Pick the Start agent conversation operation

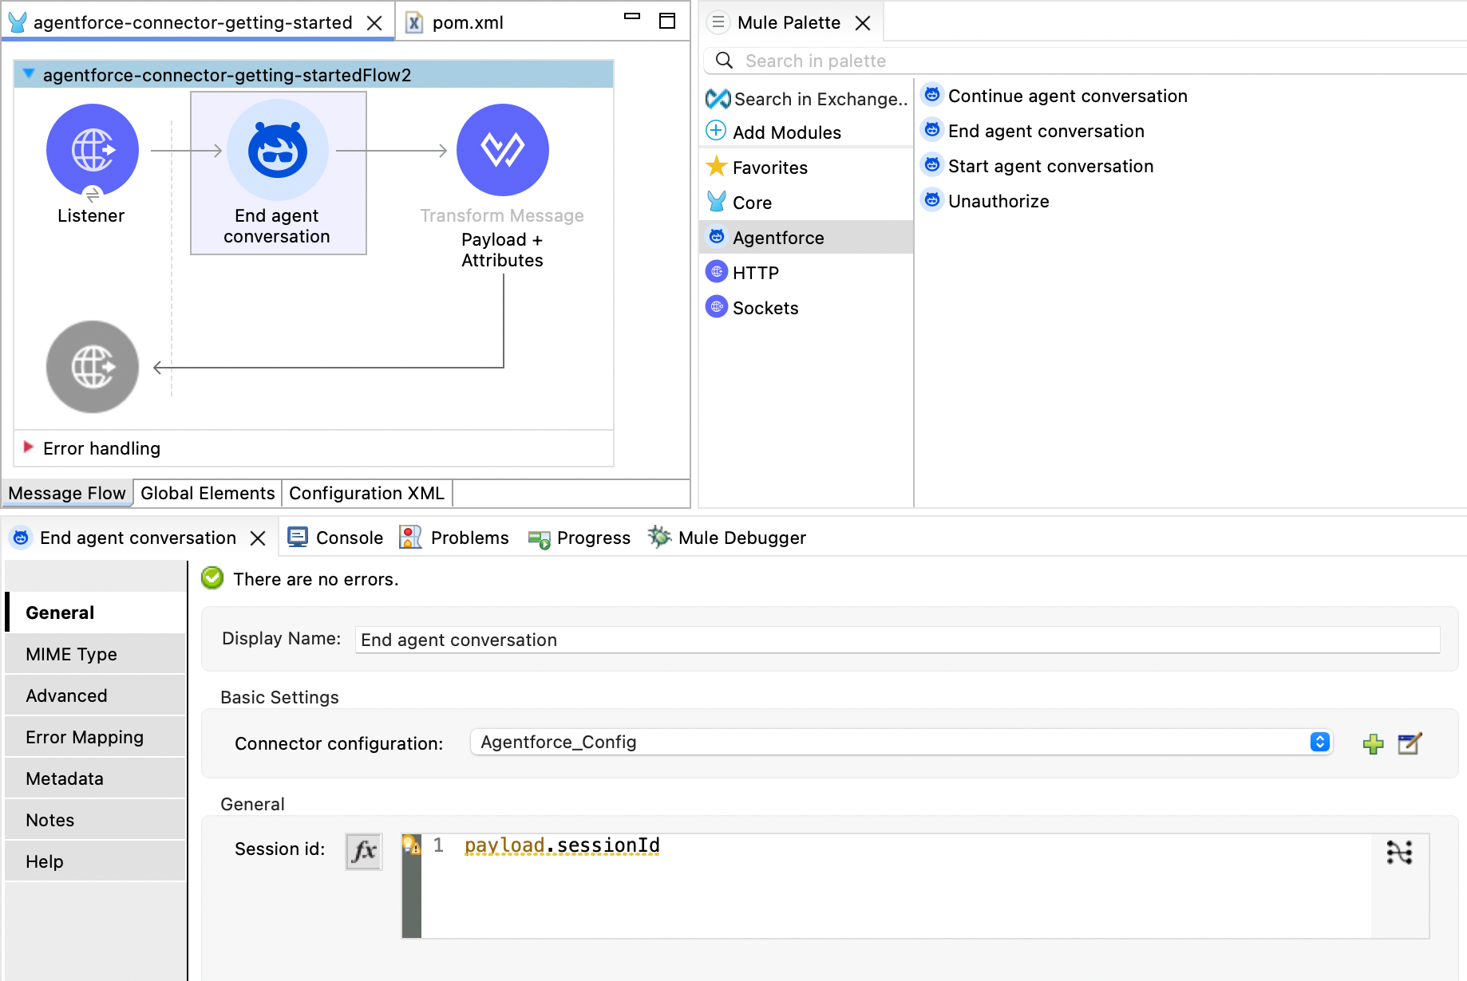(1038, 166)
